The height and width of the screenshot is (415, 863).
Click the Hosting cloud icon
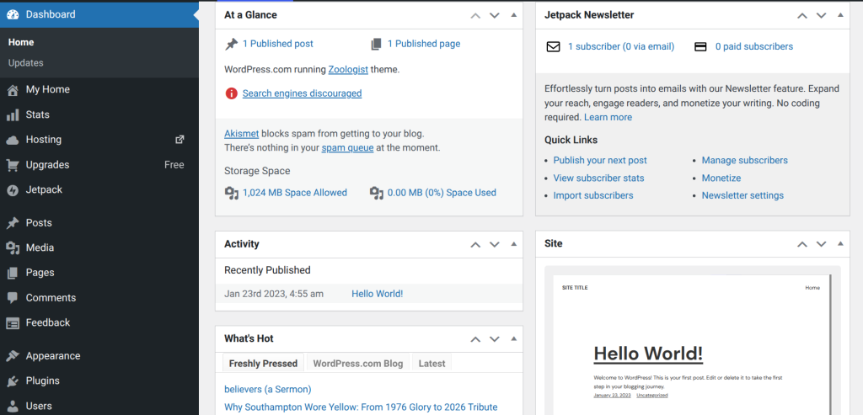[x=13, y=141]
